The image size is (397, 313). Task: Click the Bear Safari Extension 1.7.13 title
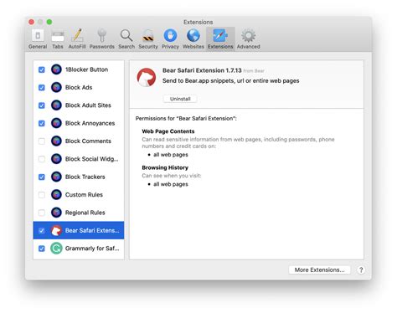click(x=202, y=70)
